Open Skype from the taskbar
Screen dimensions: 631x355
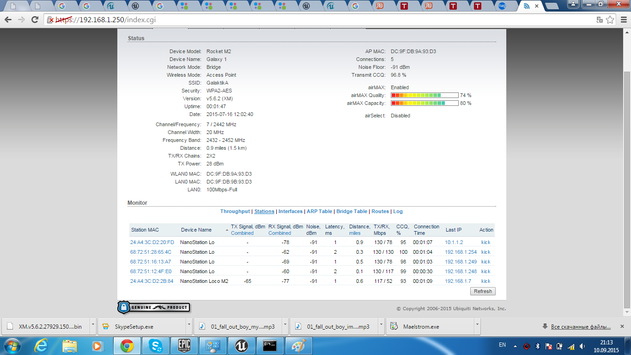[156, 346]
